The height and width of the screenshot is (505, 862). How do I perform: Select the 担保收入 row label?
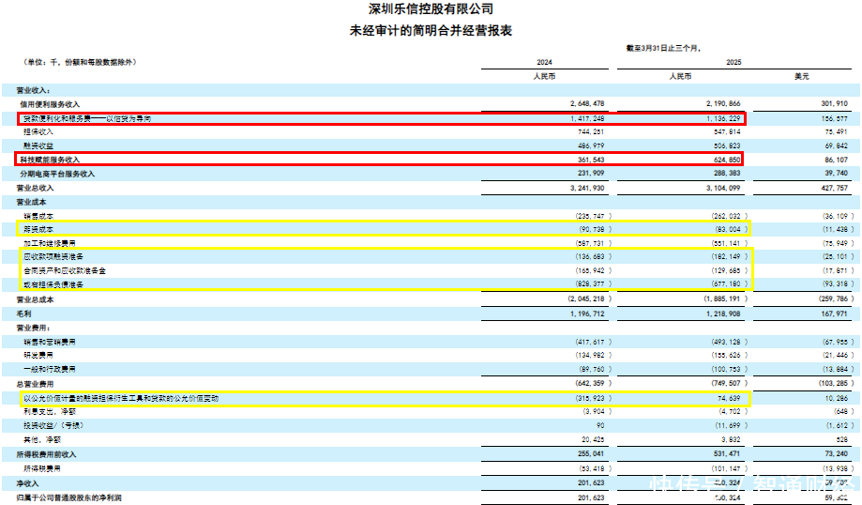[x=38, y=132]
